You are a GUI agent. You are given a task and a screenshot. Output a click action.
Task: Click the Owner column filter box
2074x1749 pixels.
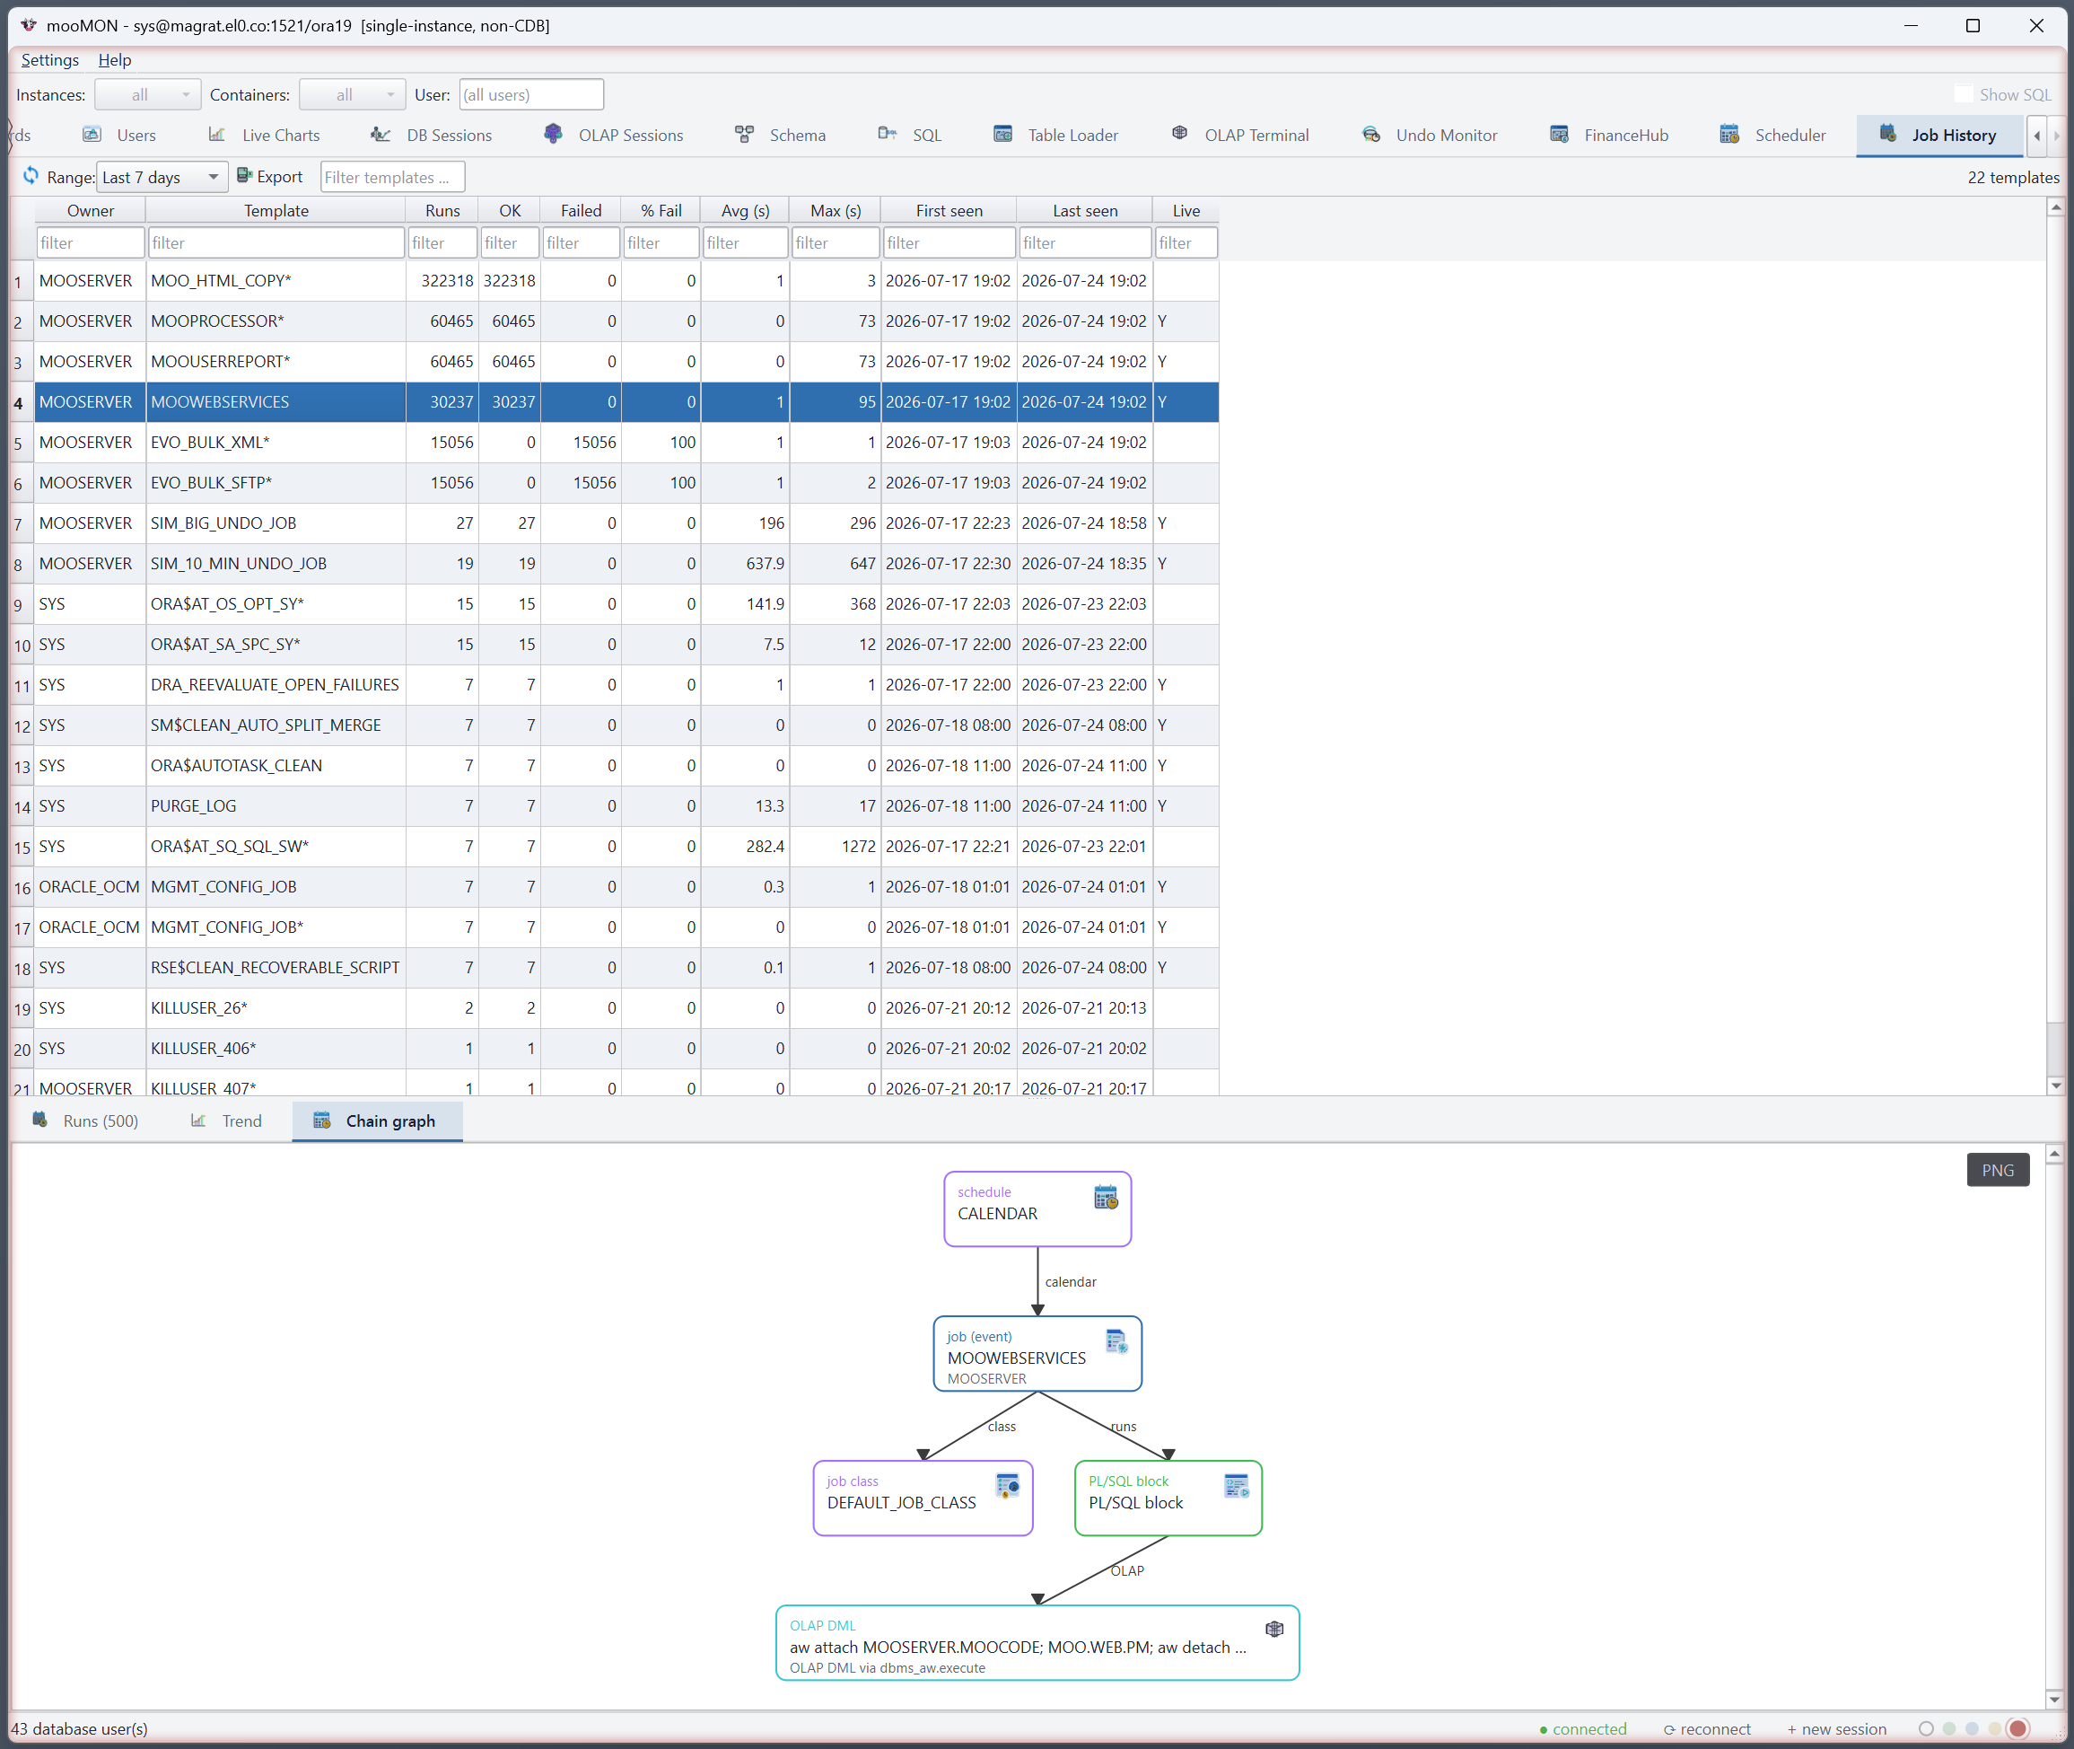click(x=90, y=242)
